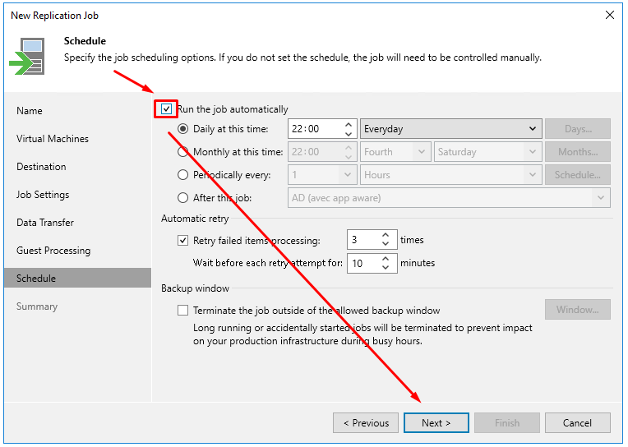
Task: Go back with Previous button
Action: point(366,423)
